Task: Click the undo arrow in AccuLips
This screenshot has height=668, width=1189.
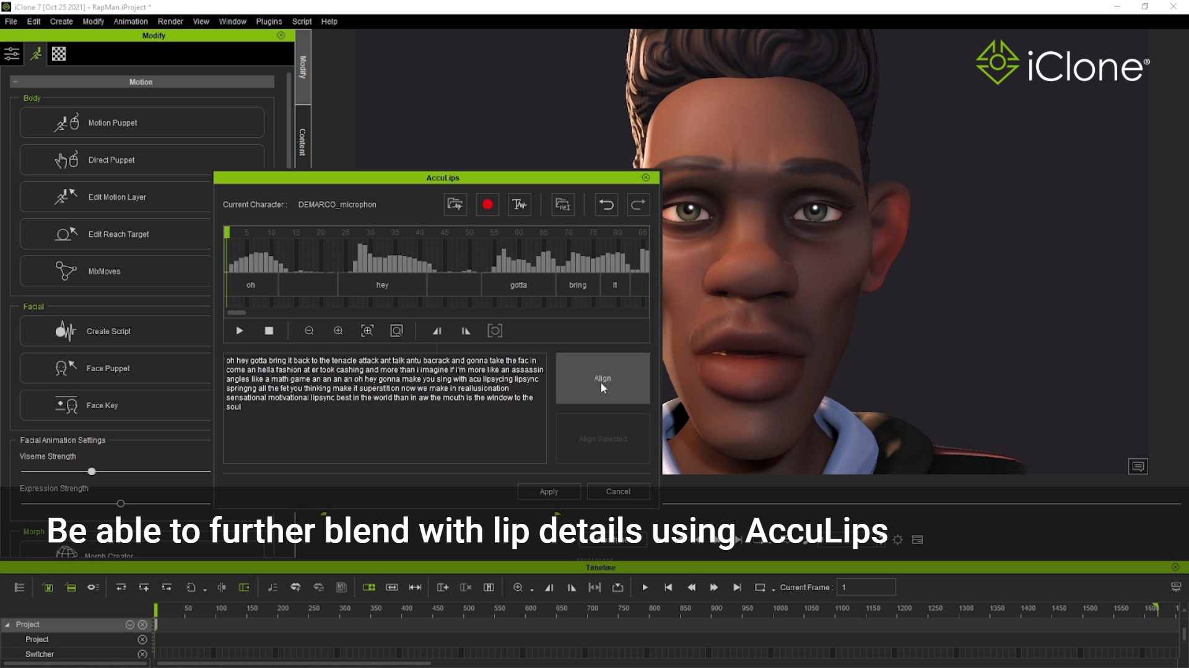Action: [x=606, y=204]
